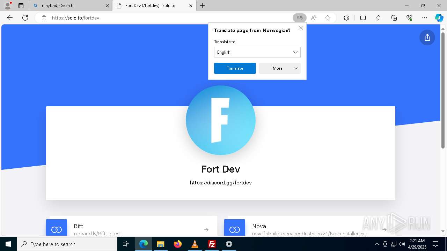Switch to the nlhybrid - Search tab
The width and height of the screenshot is (447, 251).
[71, 6]
